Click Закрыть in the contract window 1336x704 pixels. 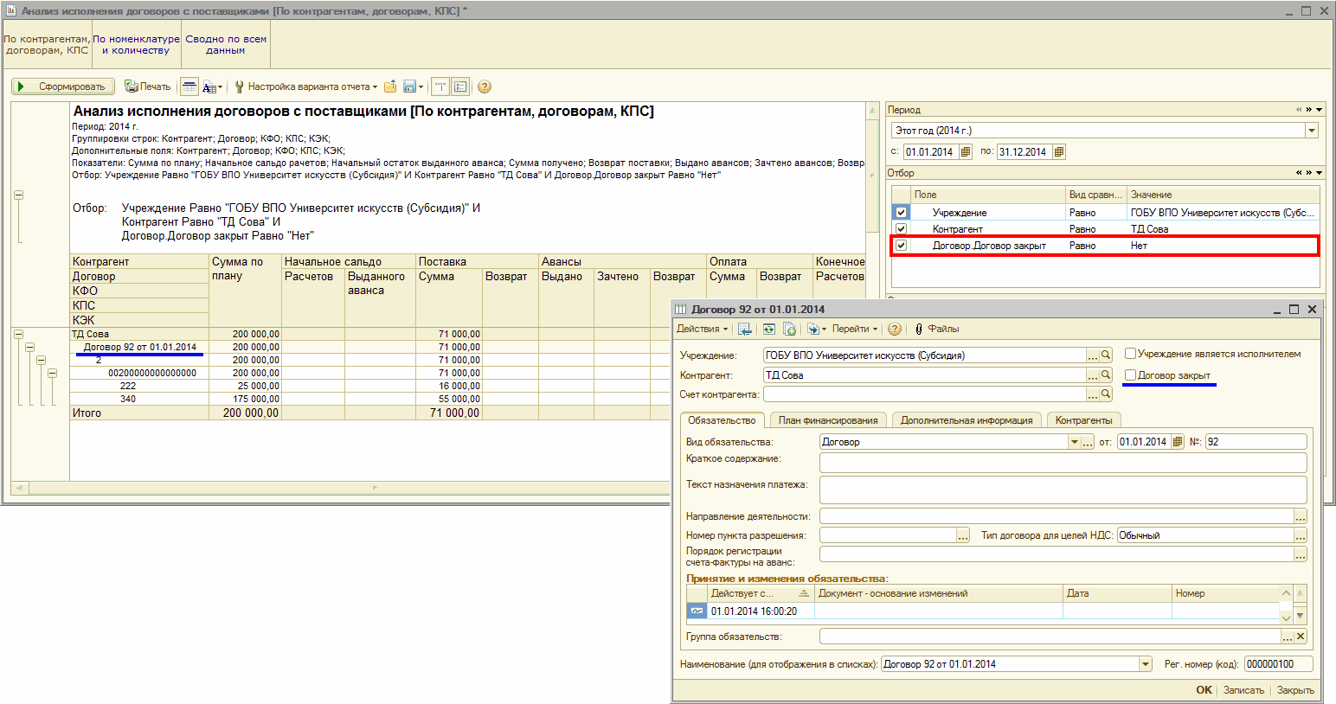point(1295,690)
